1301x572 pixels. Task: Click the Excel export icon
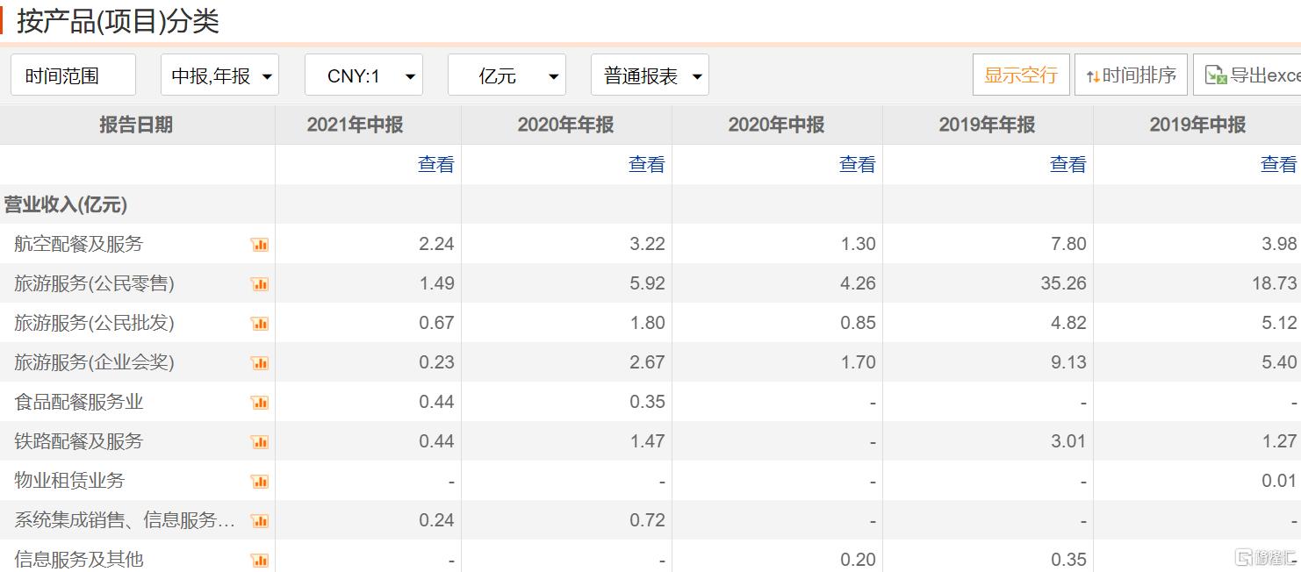(1216, 75)
